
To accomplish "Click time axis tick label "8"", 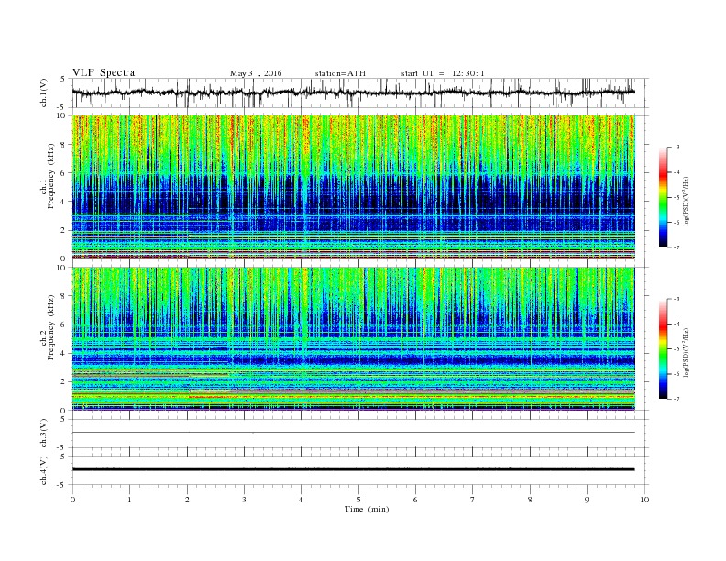I will click(530, 500).
